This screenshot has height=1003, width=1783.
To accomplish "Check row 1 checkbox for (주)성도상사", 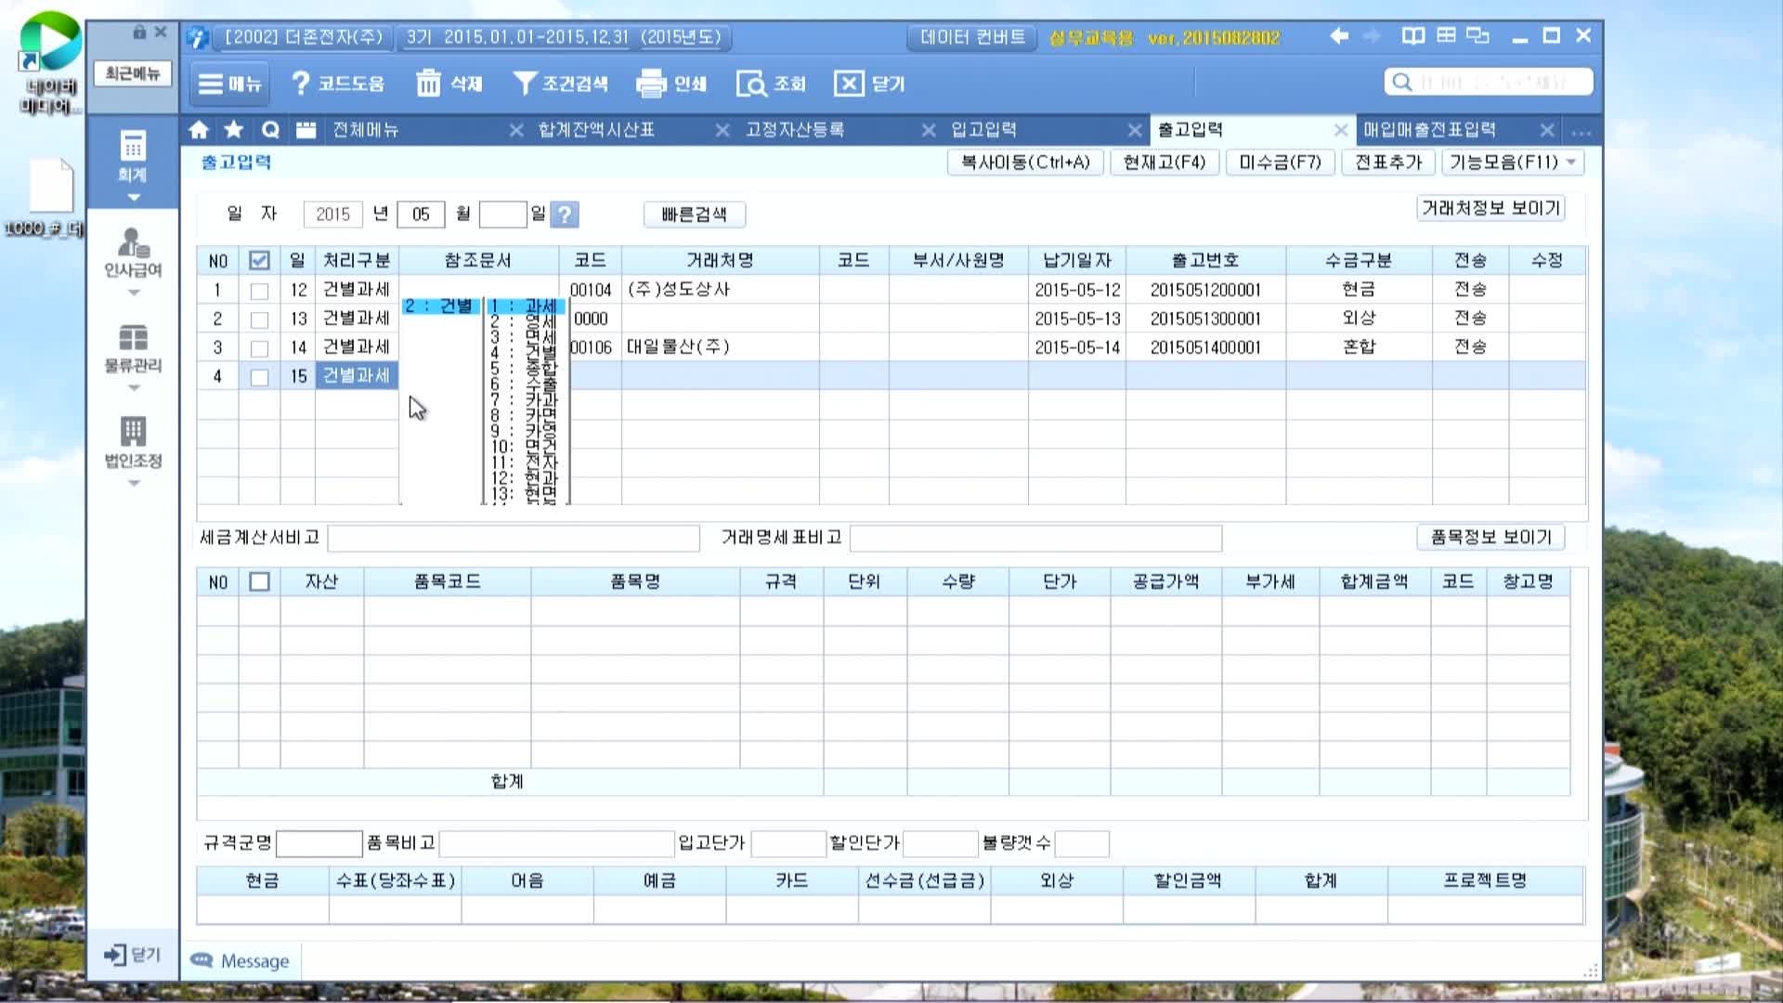I will pos(259,291).
